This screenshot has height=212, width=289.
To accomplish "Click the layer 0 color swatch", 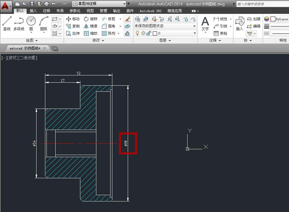I will 155,33.
